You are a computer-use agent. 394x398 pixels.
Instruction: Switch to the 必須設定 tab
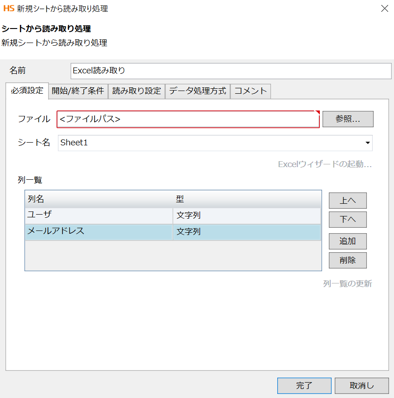[27, 91]
